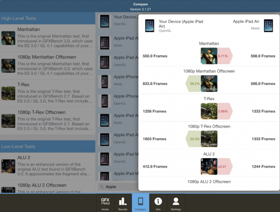The height and width of the screenshot is (212, 280).
Task: Click the ALU 2 thumbnail in comparison panel
Action: (209, 166)
